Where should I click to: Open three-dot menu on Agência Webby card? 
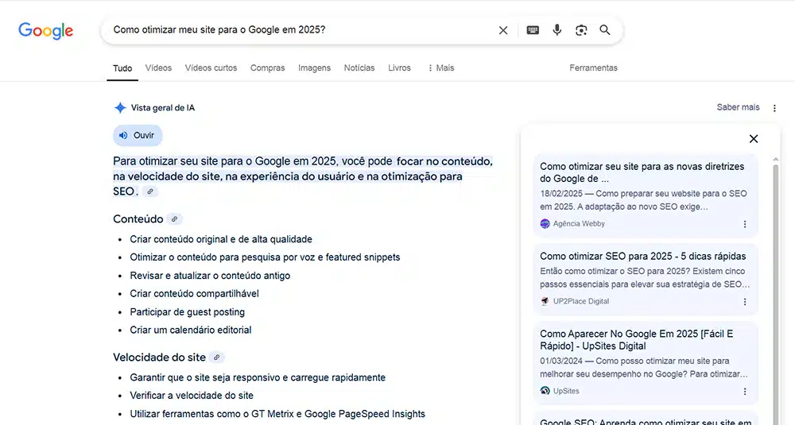coord(745,224)
